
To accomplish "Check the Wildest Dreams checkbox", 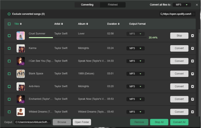I will 9,112.
